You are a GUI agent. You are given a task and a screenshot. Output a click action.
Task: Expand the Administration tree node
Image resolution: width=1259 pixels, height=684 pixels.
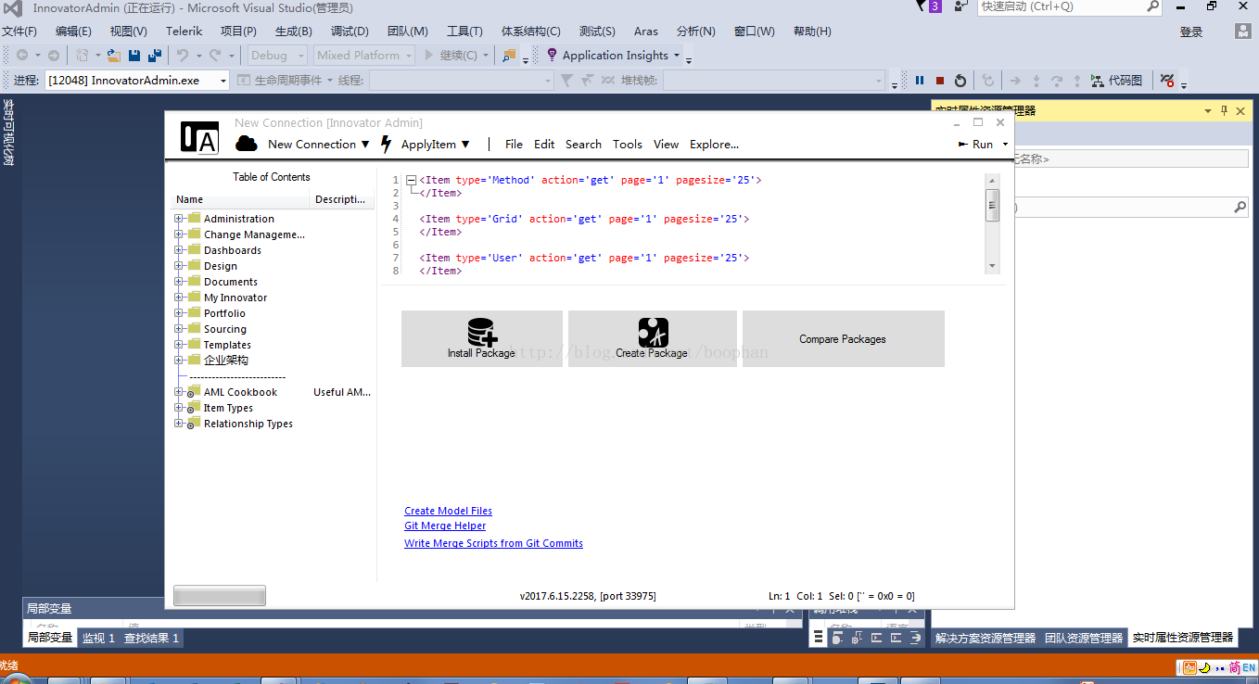click(x=179, y=219)
